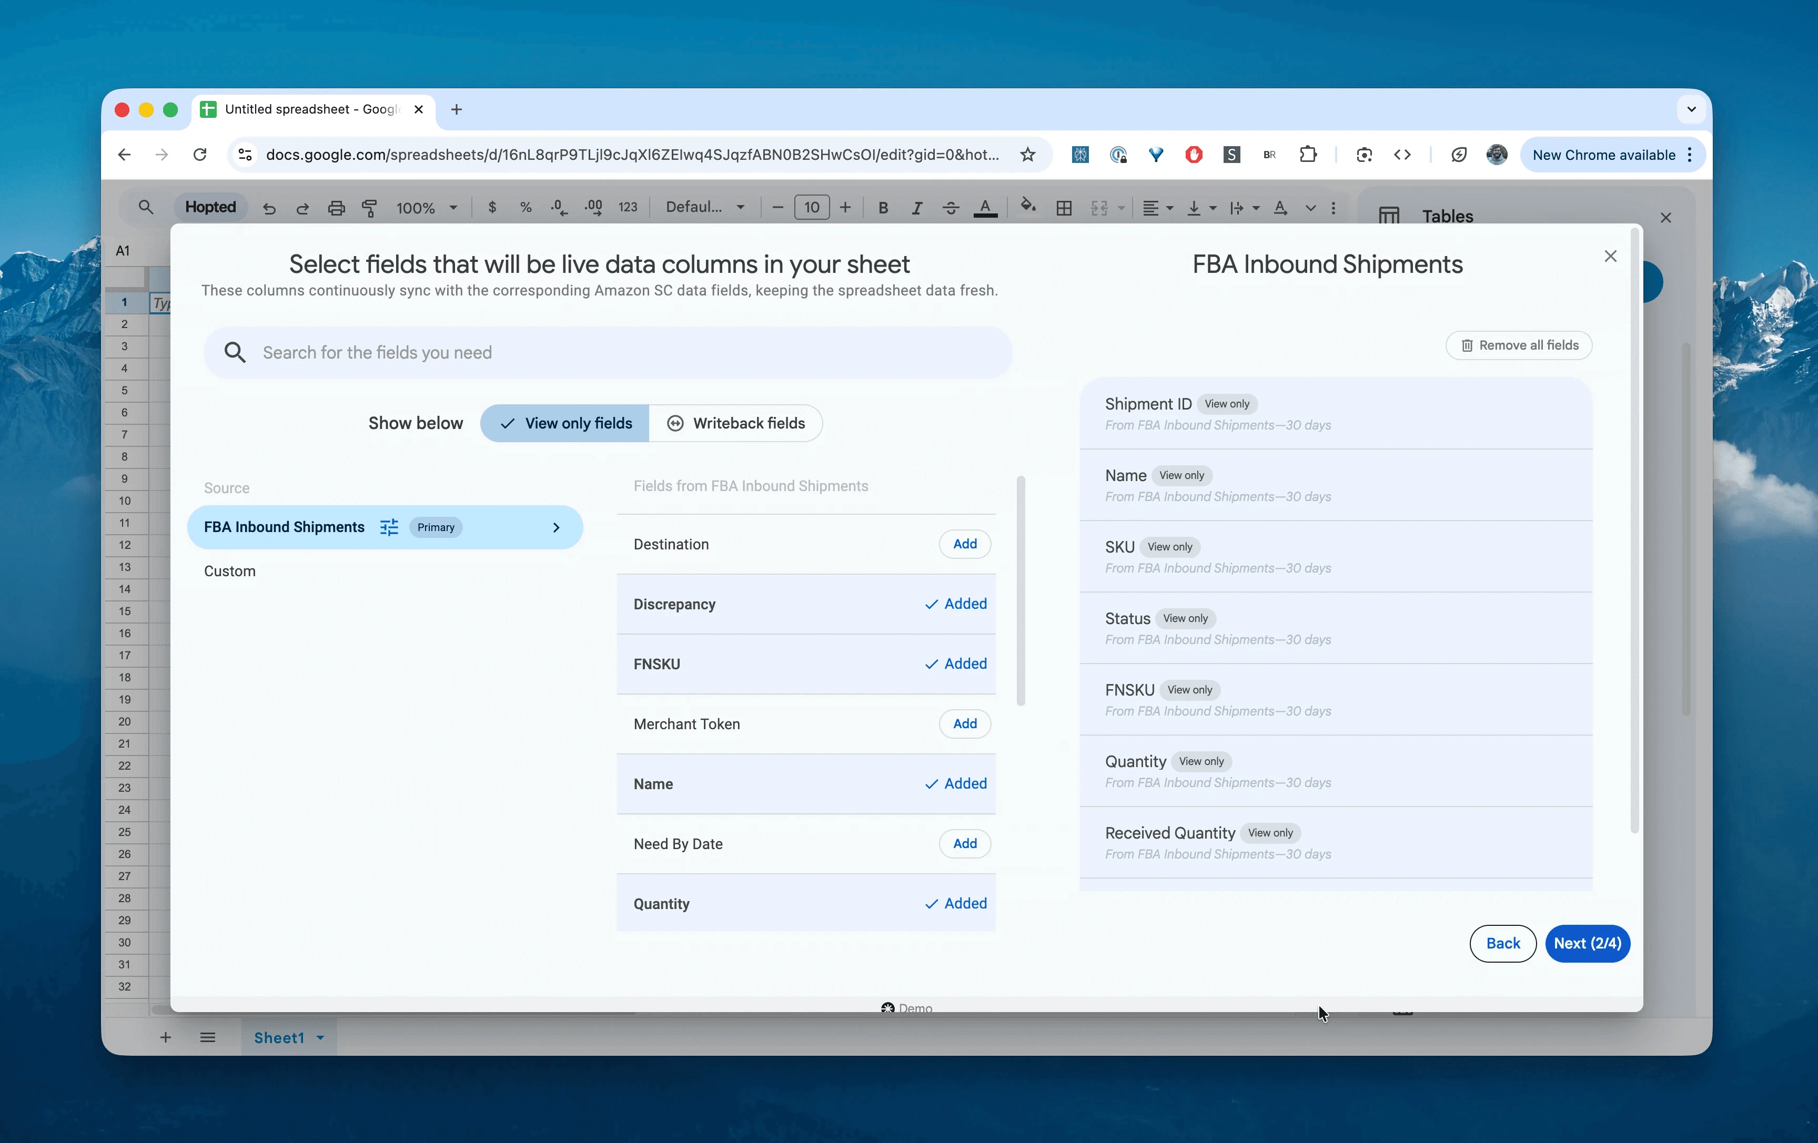The width and height of the screenshot is (1818, 1143).
Task: Open the all sheets list icon
Action: pyautogui.click(x=208, y=1037)
